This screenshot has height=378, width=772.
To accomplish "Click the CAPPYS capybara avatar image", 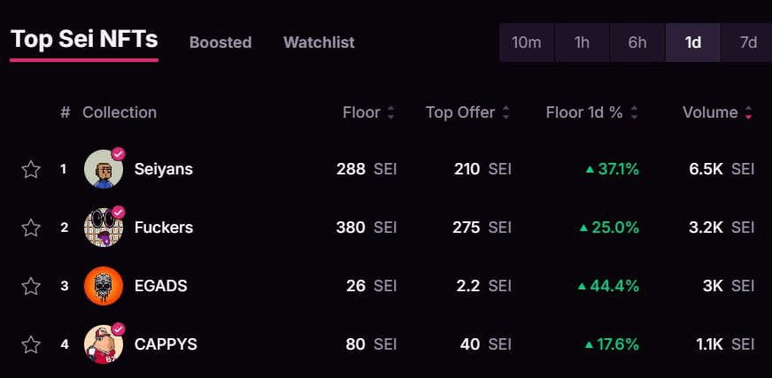I will click(x=104, y=344).
